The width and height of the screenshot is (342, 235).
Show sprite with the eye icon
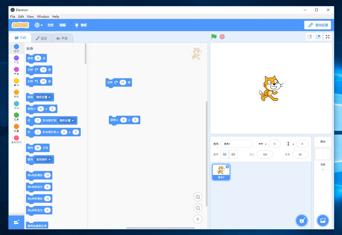(x=225, y=154)
